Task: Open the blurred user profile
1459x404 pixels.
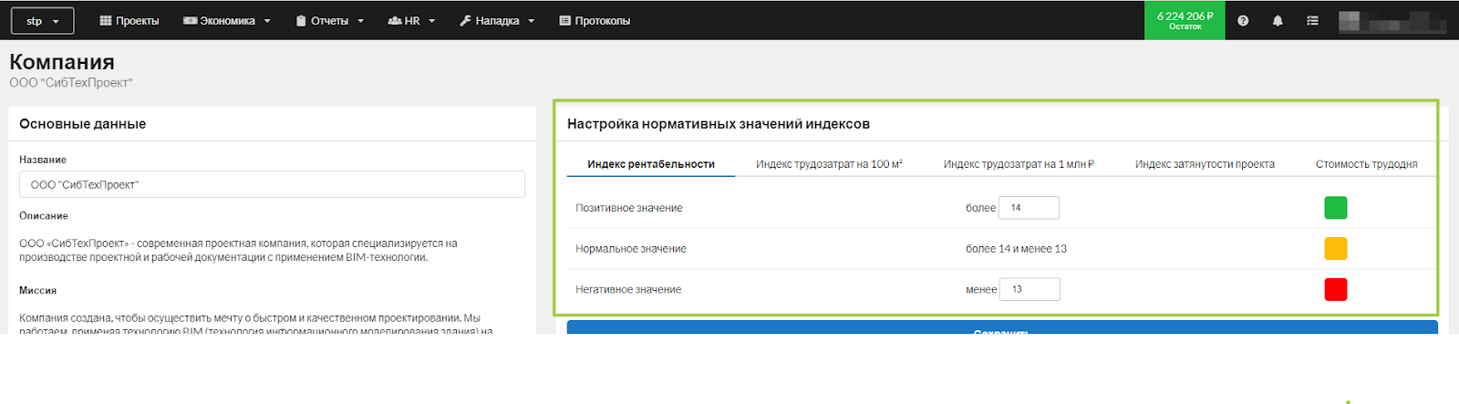Action: 1392,21
